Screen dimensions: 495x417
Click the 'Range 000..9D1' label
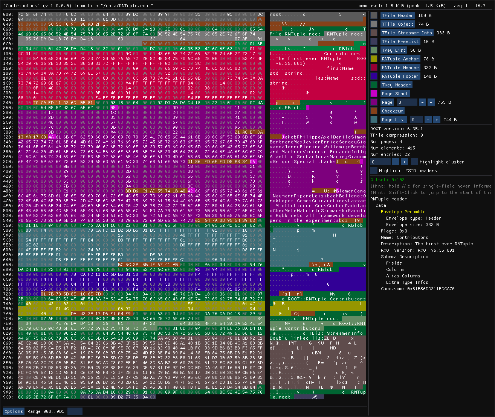[46, 411]
